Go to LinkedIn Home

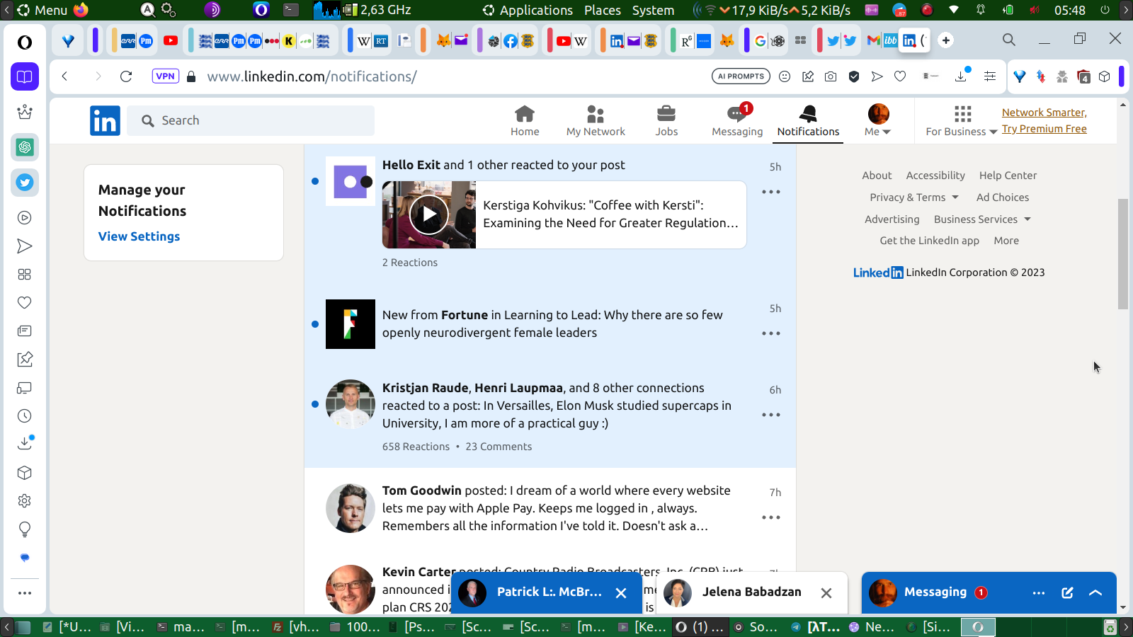click(x=525, y=120)
